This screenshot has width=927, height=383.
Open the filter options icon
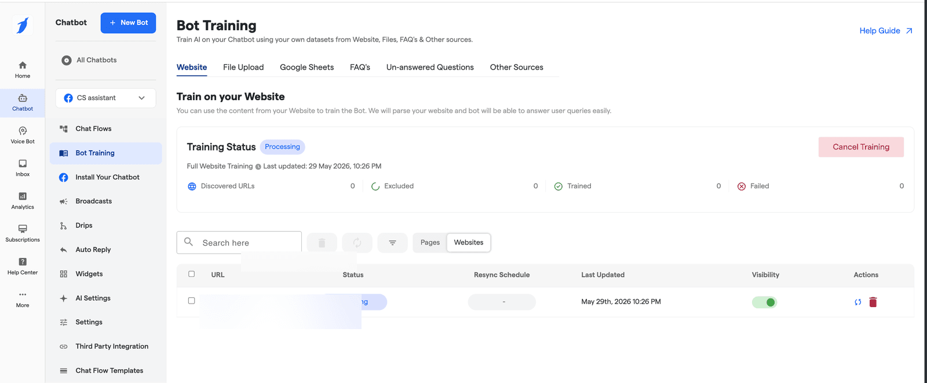tap(392, 243)
